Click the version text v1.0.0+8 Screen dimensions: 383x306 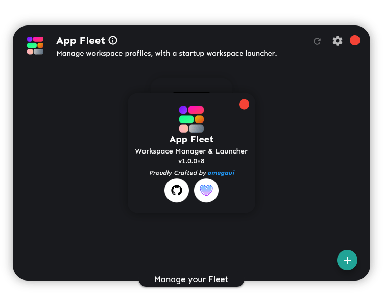pos(192,161)
